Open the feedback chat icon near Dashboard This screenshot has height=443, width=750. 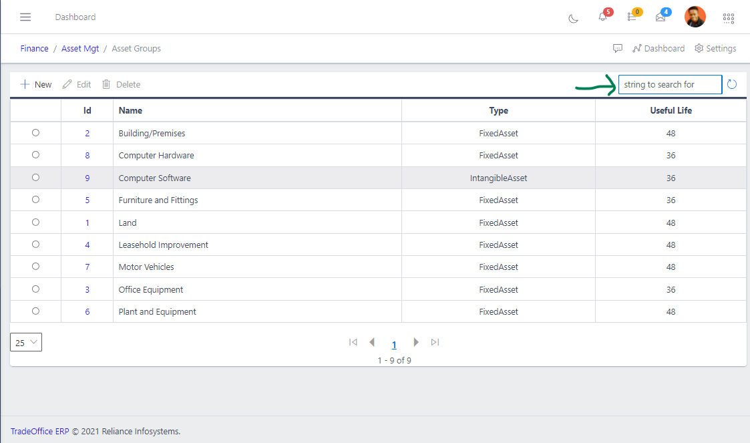(x=618, y=48)
